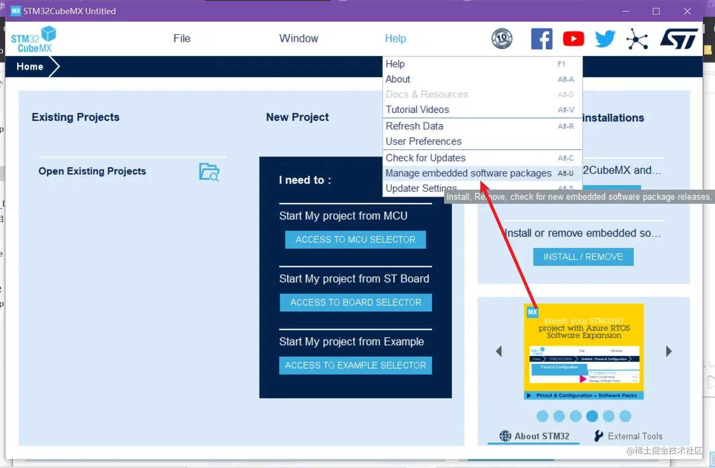Close the open Help menu header
The height and width of the screenshot is (468, 715).
[395, 38]
